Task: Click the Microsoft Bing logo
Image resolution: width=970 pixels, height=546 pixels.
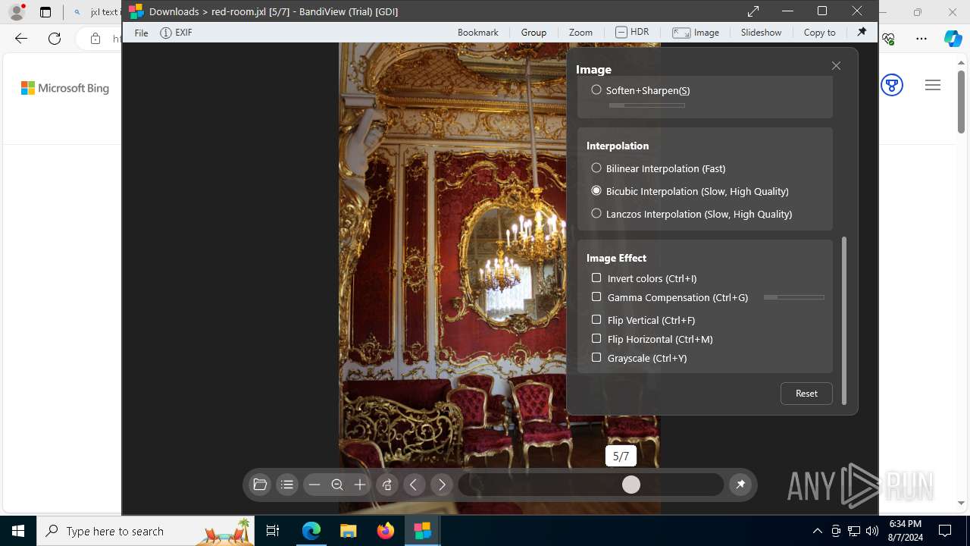Action: 65,88
